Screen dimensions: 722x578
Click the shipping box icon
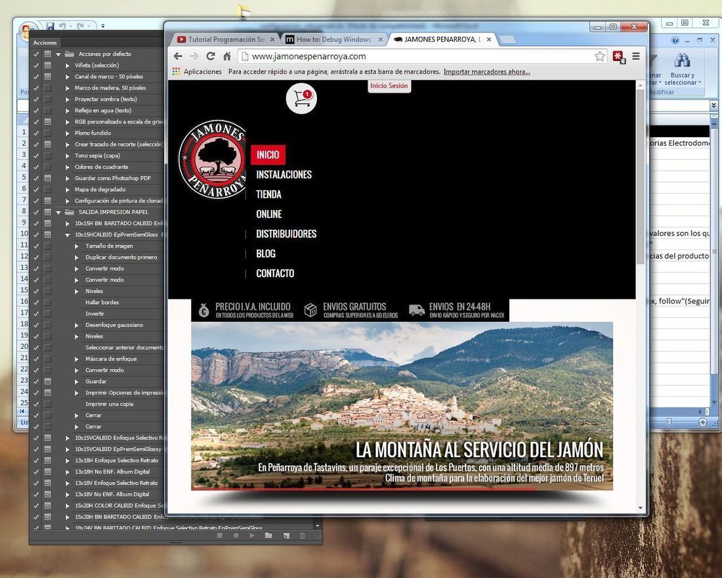click(311, 310)
